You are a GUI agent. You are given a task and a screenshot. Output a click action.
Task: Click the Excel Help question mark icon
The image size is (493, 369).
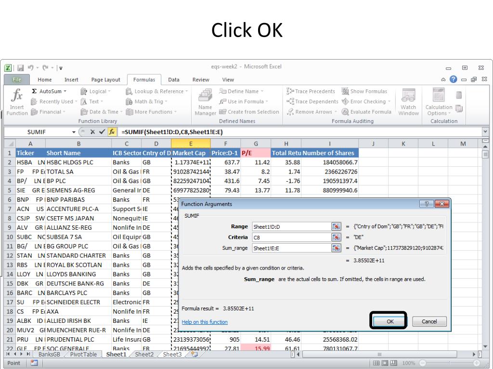453,79
